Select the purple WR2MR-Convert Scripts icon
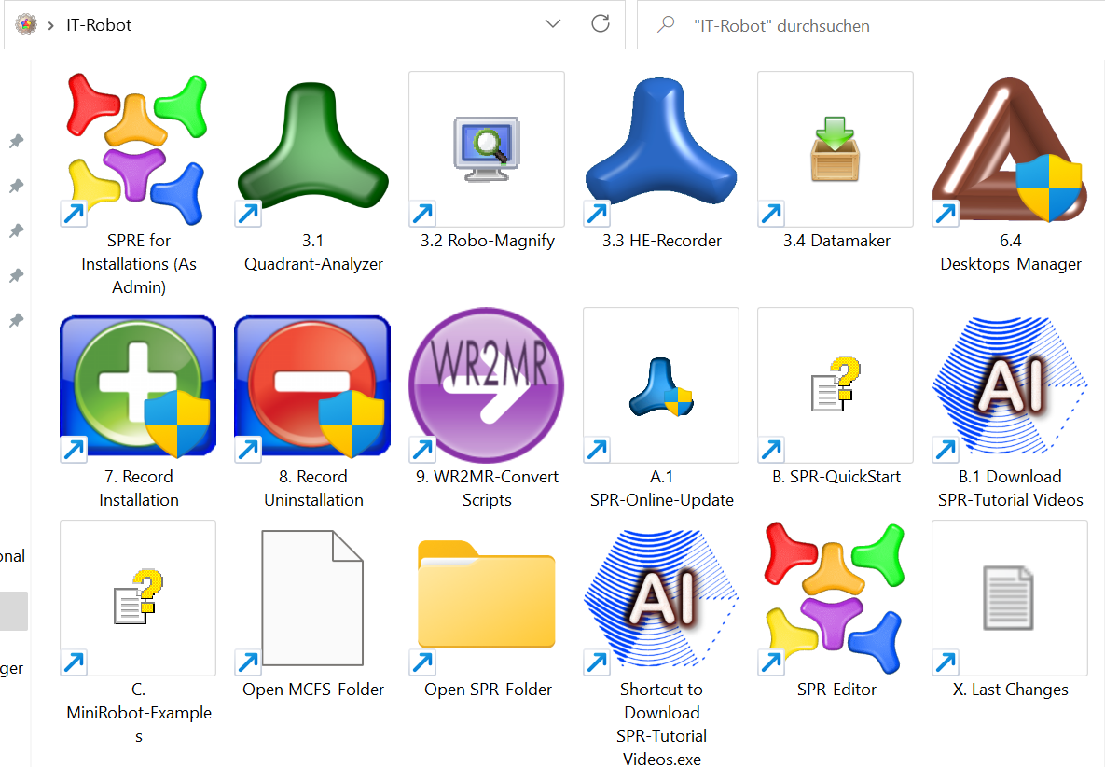The image size is (1105, 767). click(487, 386)
